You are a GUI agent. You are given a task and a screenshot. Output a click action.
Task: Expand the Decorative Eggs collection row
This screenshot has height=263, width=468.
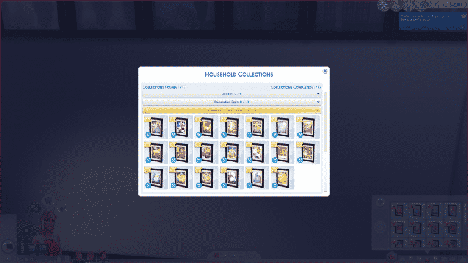coord(232,102)
